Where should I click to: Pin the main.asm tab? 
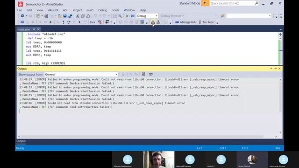(x=34, y=29)
